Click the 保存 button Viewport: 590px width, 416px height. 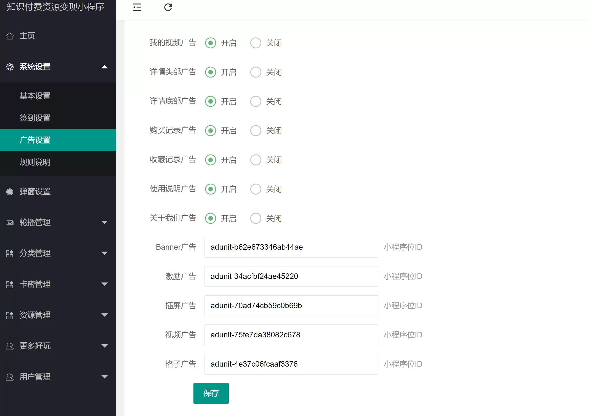(x=211, y=393)
